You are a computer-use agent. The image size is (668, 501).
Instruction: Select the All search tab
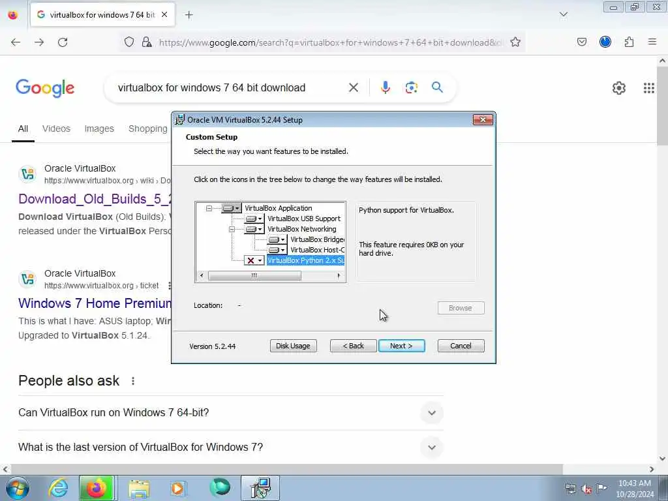tap(23, 129)
